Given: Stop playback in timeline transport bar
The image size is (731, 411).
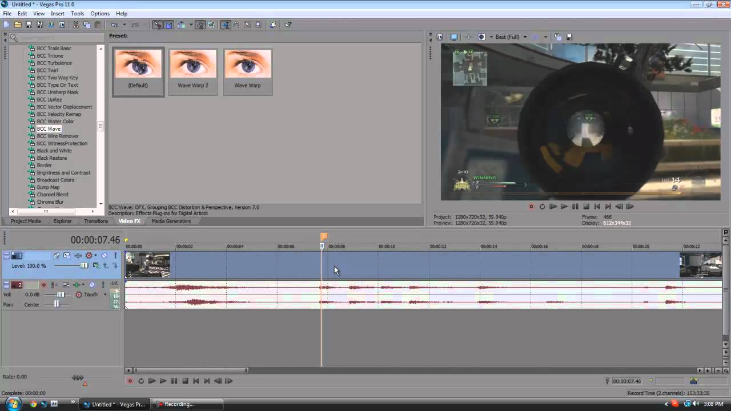Looking at the screenshot, I should [185, 381].
